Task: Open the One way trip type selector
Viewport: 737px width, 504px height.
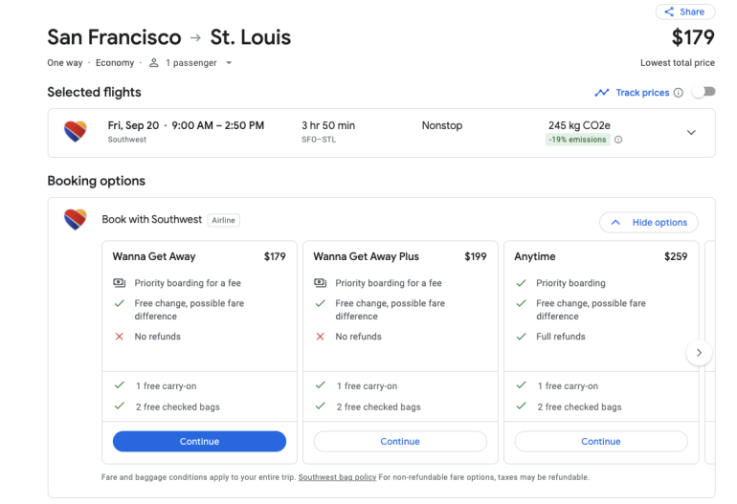Action: [x=65, y=63]
